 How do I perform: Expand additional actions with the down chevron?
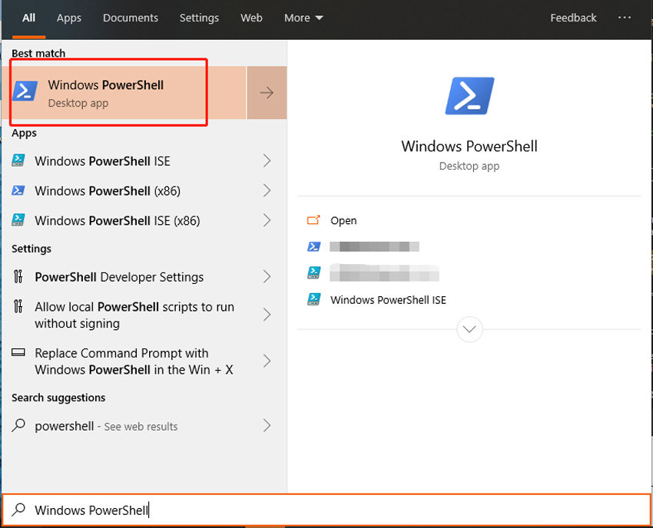coord(469,328)
